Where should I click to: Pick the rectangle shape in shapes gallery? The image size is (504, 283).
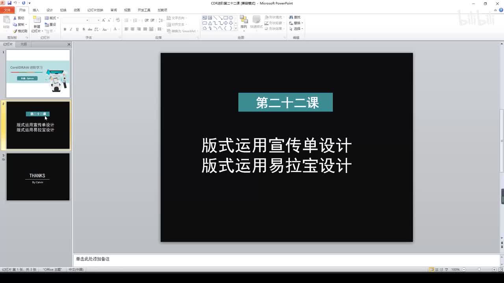[x=225, y=18]
